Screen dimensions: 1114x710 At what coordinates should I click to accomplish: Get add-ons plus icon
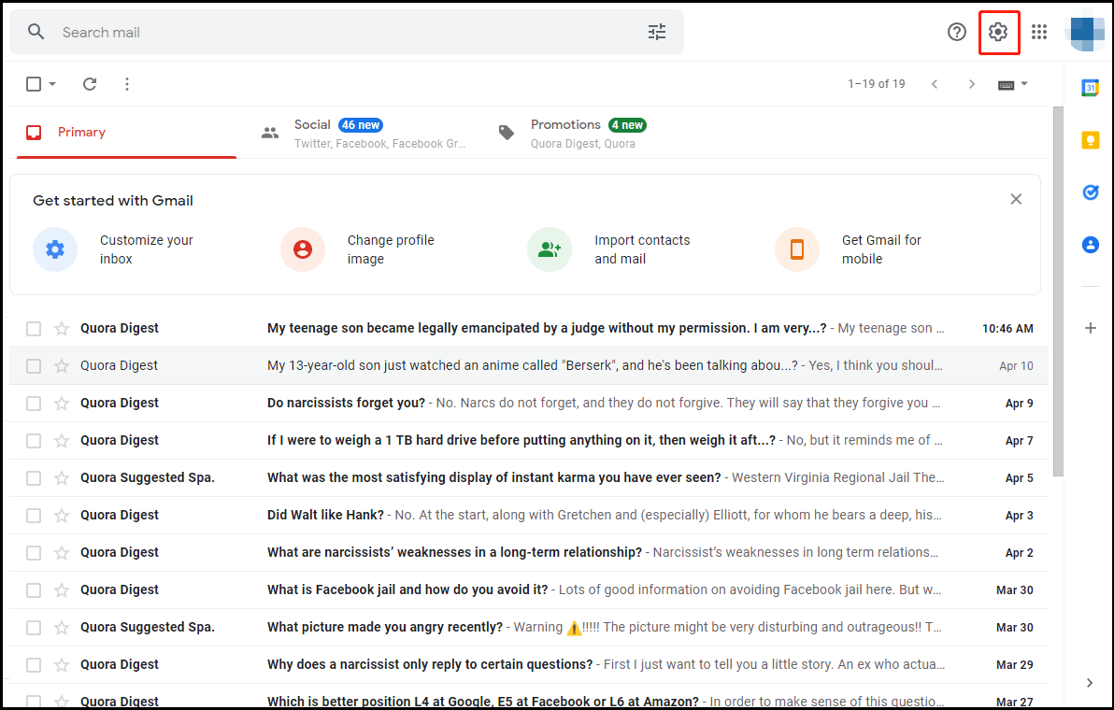(x=1091, y=328)
